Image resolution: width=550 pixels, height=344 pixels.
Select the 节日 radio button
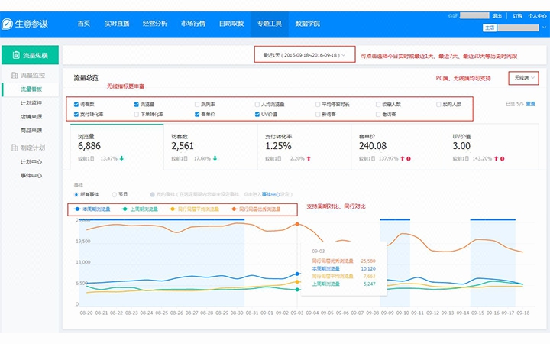coord(114,194)
